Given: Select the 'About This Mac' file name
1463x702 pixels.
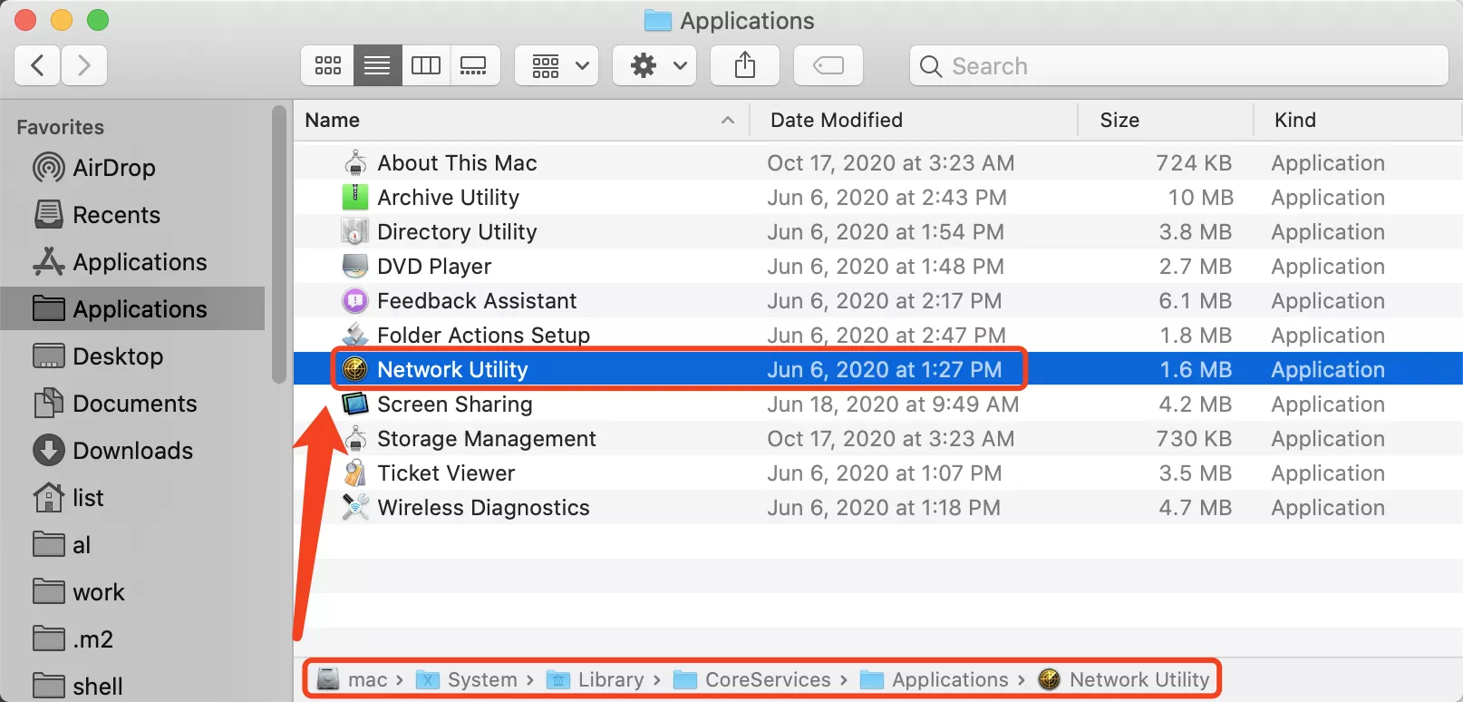Looking at the screenshot, I should [457, 163].
